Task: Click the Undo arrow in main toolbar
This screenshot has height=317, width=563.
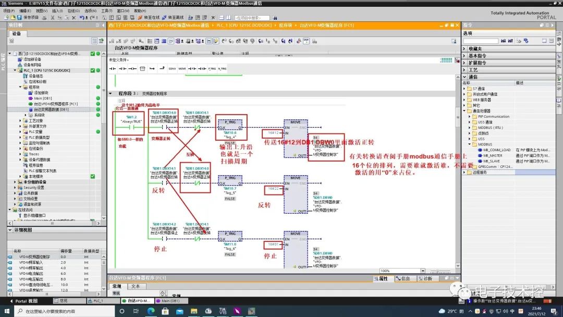Action: pos(82,17)
